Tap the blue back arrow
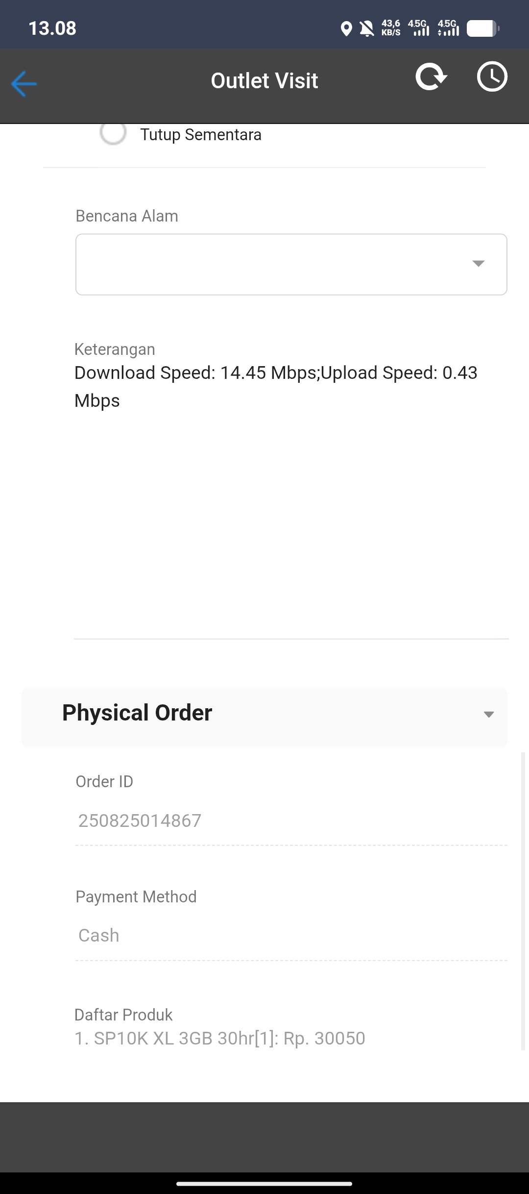 tap(24, 84)
